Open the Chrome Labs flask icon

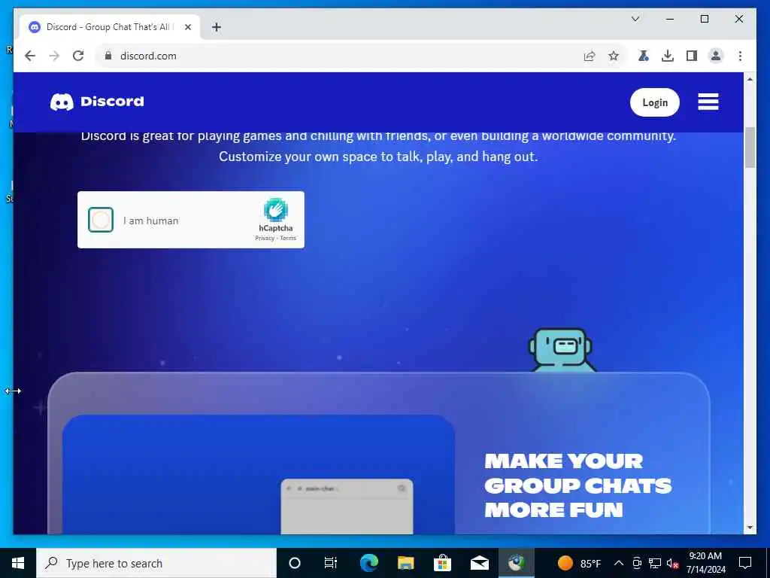tap(643, 56)
